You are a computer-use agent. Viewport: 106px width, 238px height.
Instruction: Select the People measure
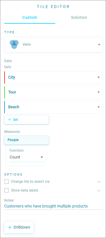tap(27, 140)
